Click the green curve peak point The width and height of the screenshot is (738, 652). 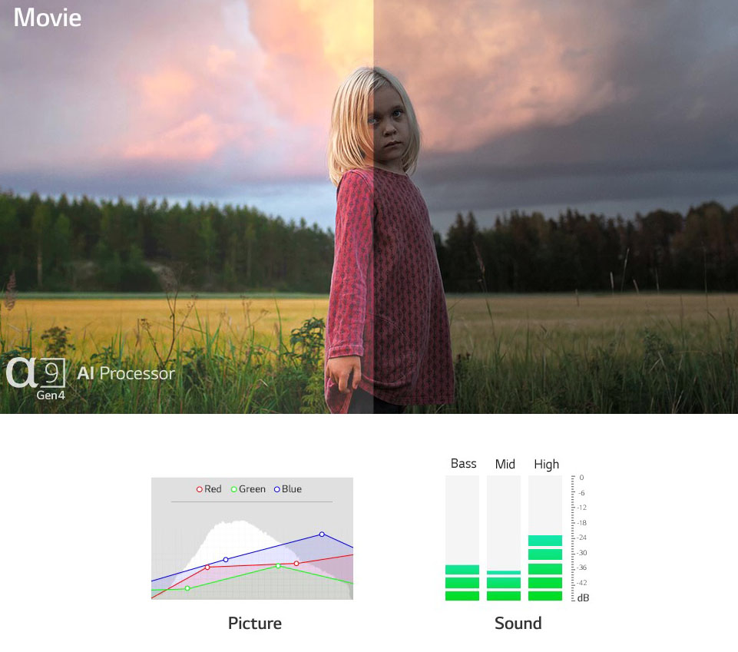(278, 566)
